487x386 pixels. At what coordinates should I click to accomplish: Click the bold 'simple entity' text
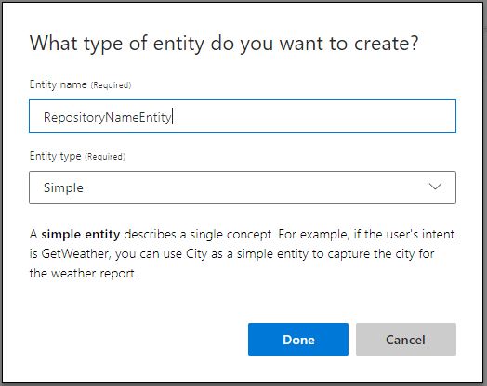pos(81,234)
